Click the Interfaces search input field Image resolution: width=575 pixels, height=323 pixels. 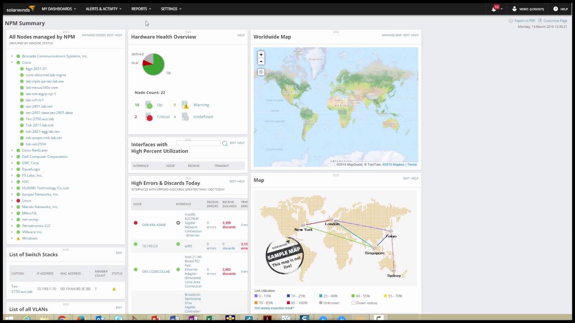(x=198, y=143)
